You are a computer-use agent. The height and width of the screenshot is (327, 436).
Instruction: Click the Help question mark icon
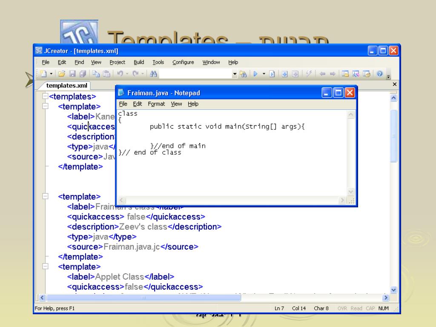tap(379, 74)
